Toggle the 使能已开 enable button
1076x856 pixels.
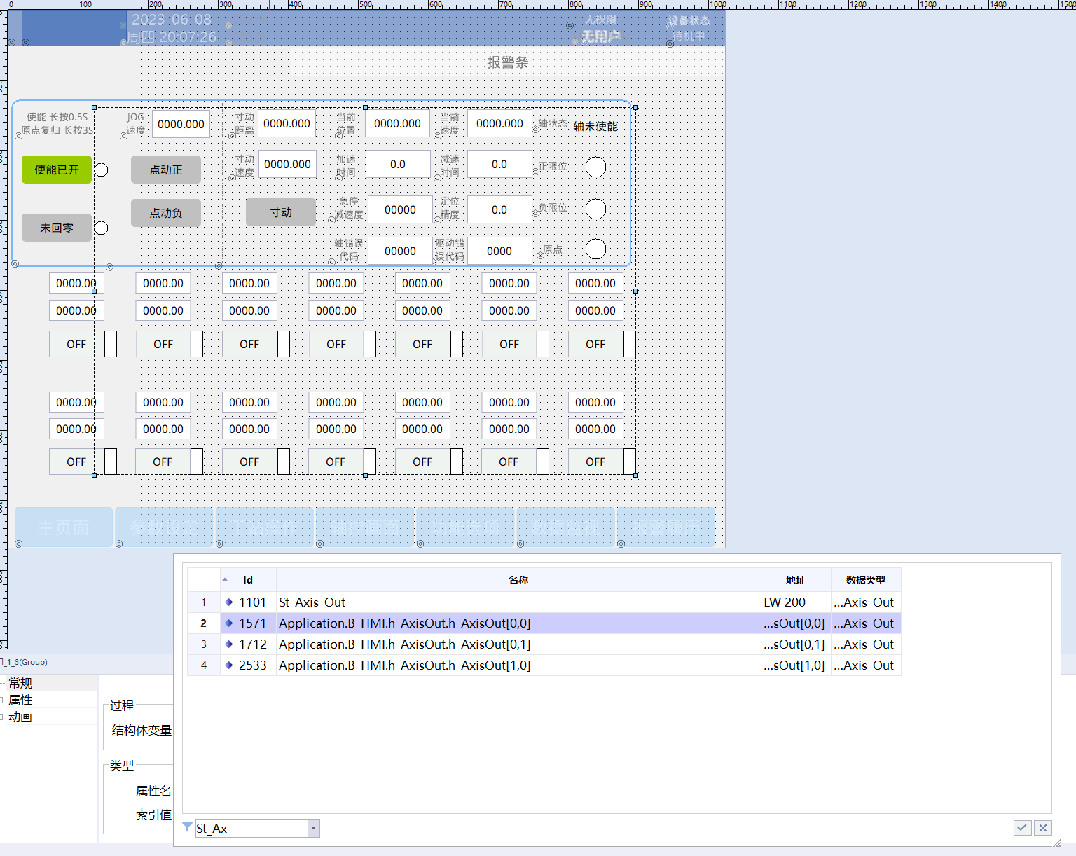(x=57, y=170)
